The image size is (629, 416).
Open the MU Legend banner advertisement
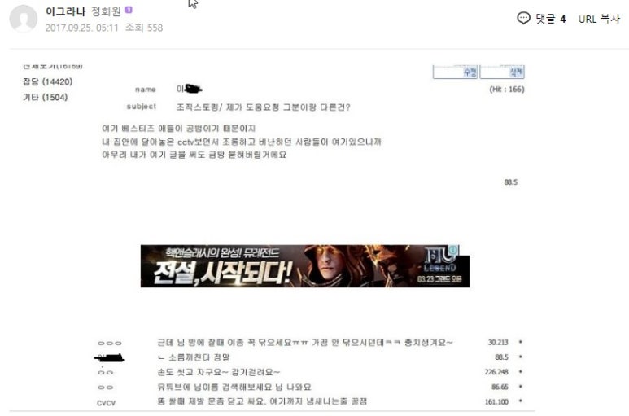point(305,266)
